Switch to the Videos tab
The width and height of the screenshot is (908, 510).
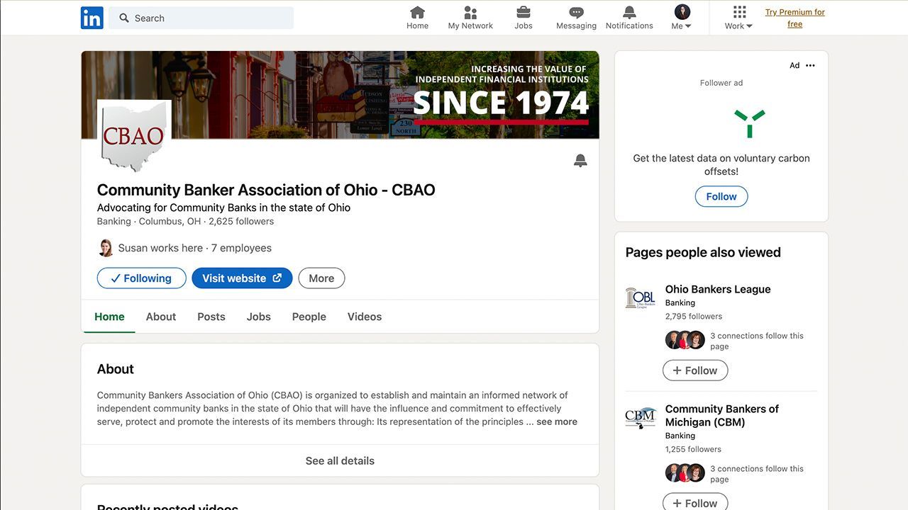click(365, 317)
